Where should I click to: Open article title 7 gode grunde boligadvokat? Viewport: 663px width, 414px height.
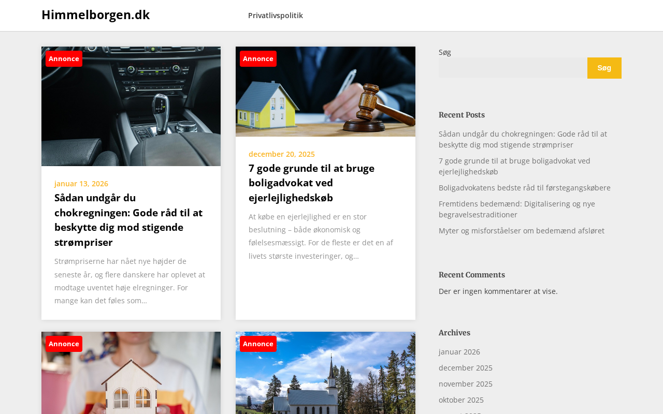311,183
